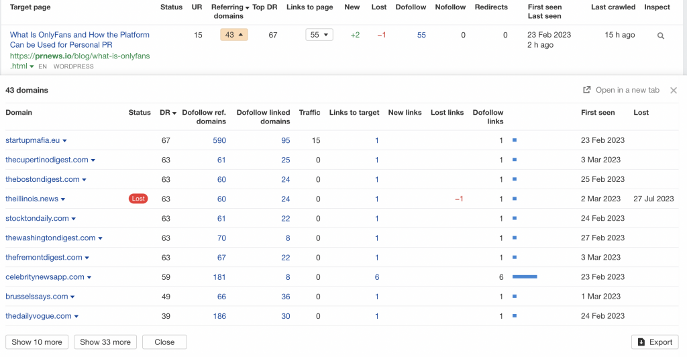687x357 pixels.
Task: Open the brusselssays.com dropdown arrow
Action: [x=72, y=297]
